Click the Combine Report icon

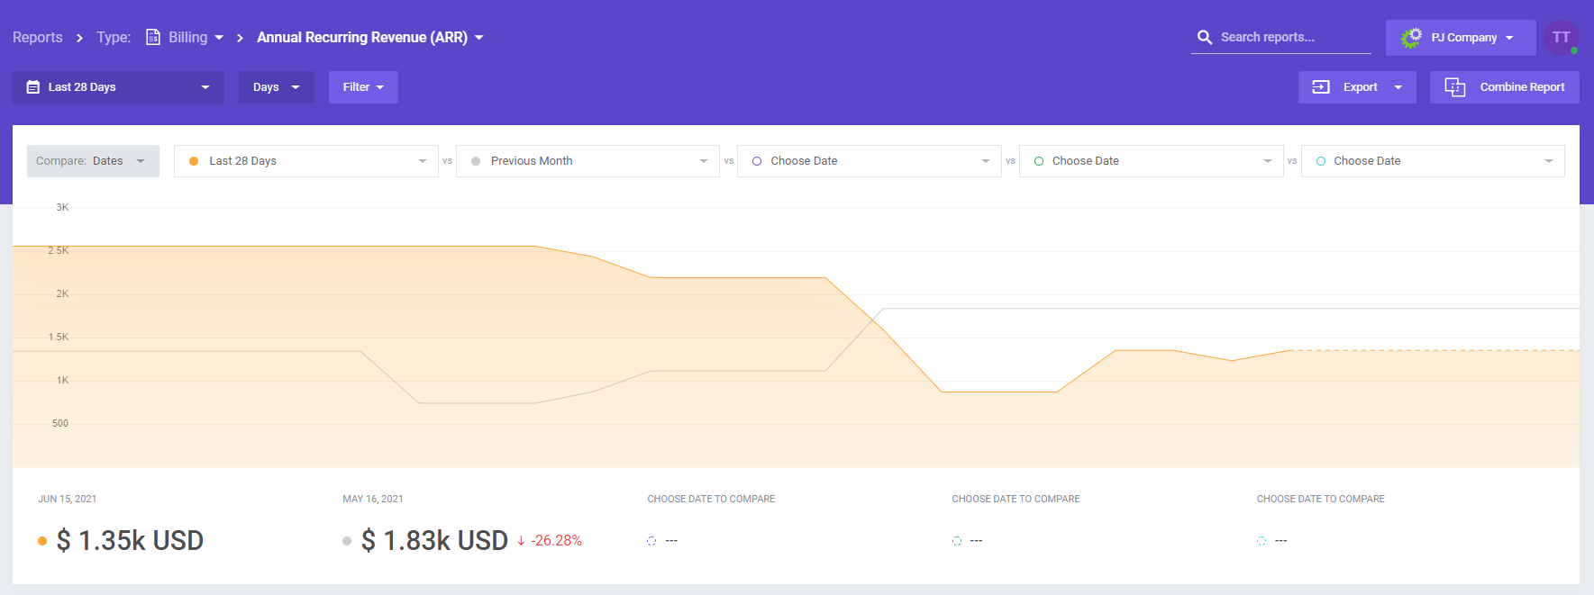[1454, 87]
